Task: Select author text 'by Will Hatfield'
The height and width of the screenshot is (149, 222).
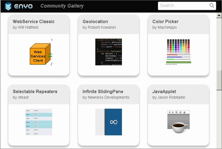Action: point(26,27)
